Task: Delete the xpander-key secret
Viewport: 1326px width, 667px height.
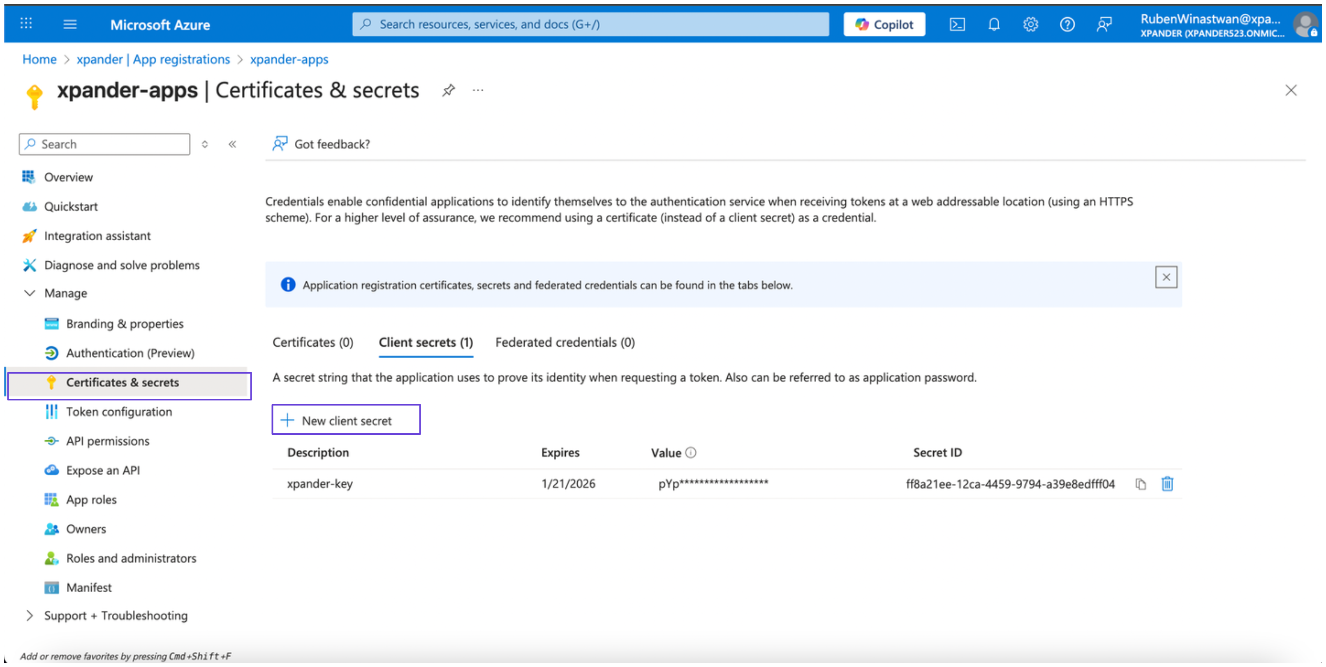Action: [x=1167, y=484]
